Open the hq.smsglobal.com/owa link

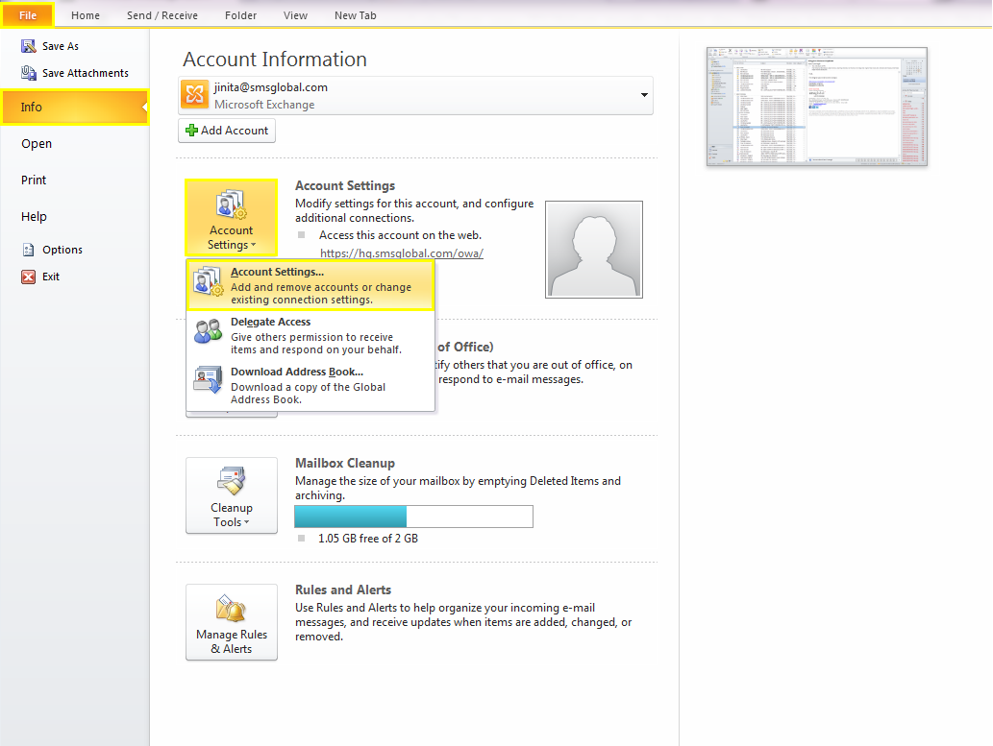(x=401, y=253)
